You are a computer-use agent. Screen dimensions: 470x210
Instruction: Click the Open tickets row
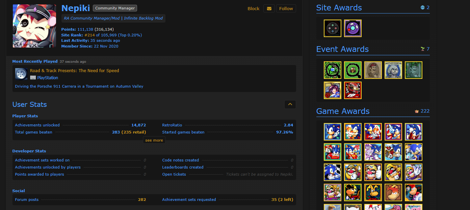(x=228, y=174)
